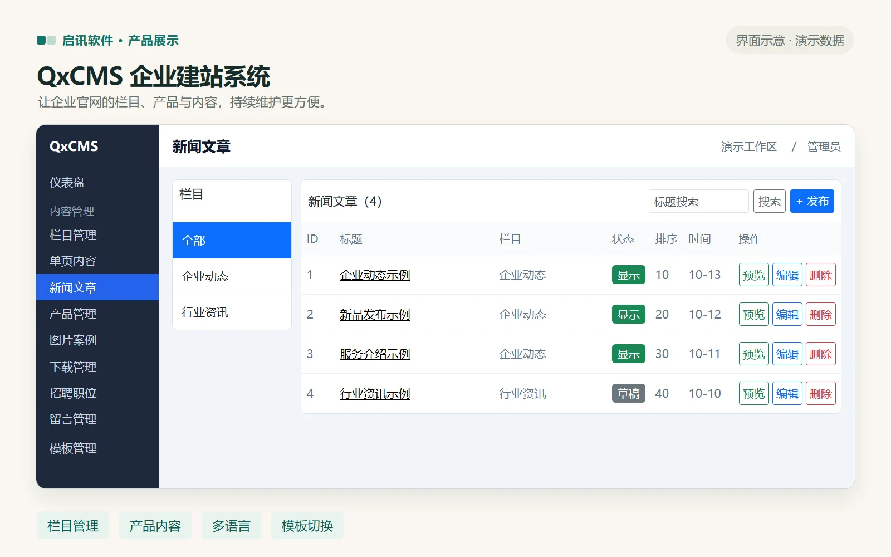Click the + 发布 button
The height and width of the screenshot is (557, 891).
pyautogui.click(x=812, y=201)
